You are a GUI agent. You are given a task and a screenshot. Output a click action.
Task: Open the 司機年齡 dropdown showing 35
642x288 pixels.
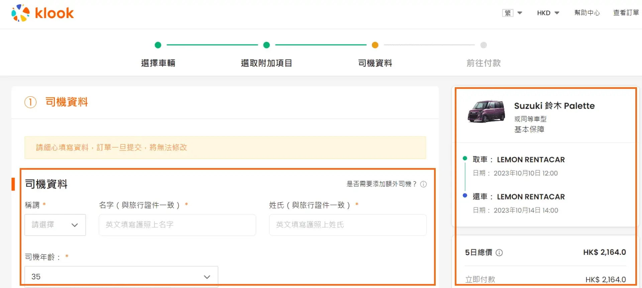coord(121,277)
